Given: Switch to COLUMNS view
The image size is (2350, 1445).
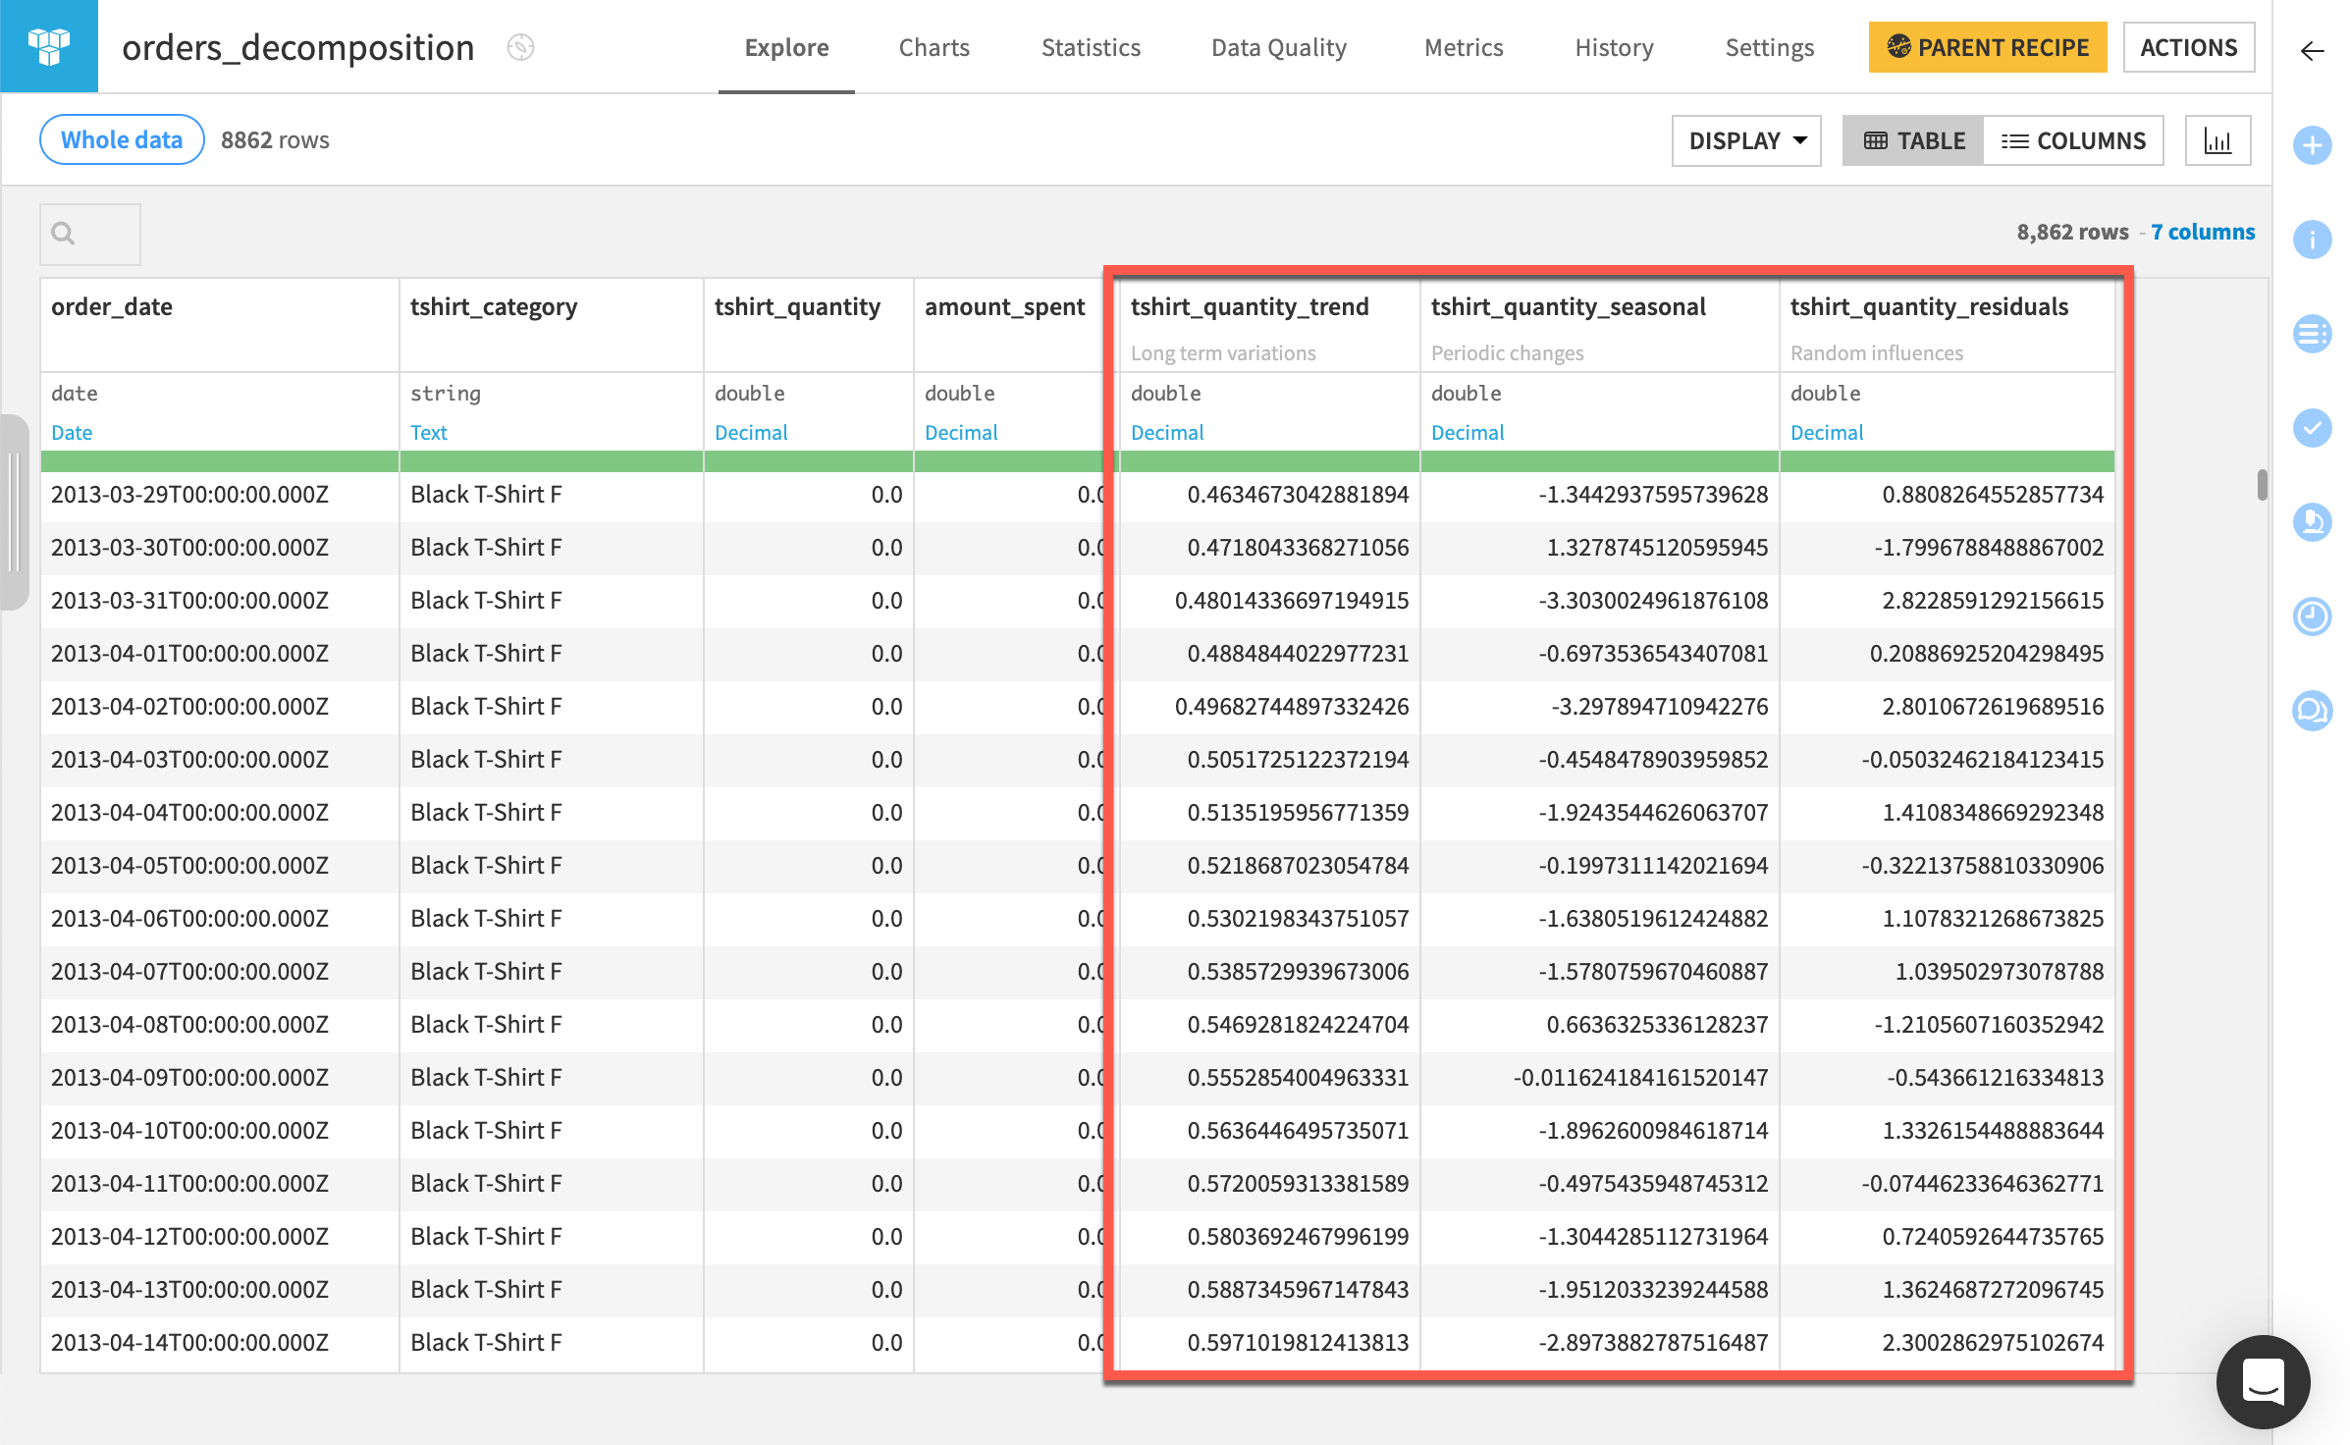Looking at the screenshot, I should point(2074,140).
